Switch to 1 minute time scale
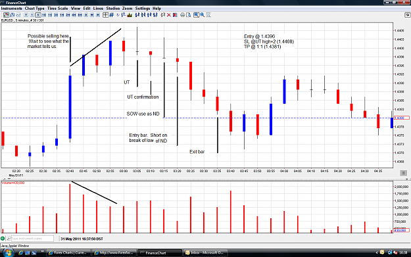Image resolution: width=411 pixels, height=257 pixels. pos(32,15)
